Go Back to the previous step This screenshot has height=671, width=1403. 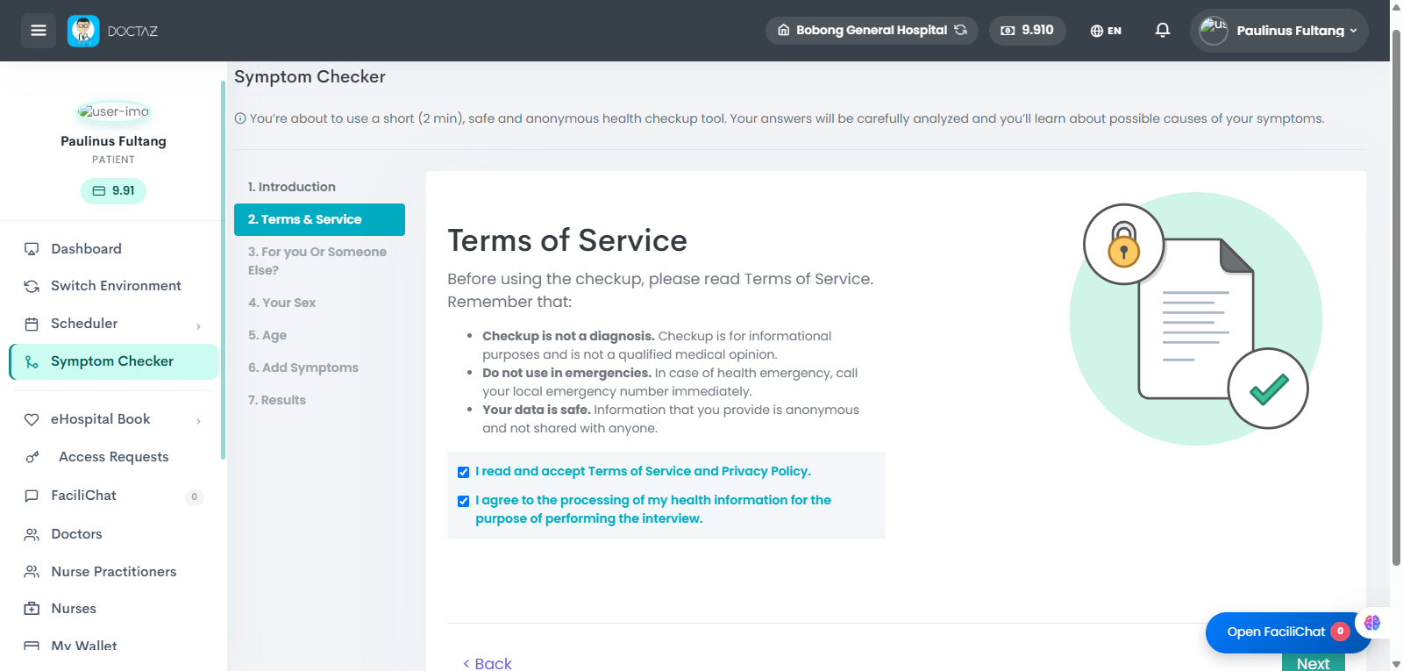(487, 663)
